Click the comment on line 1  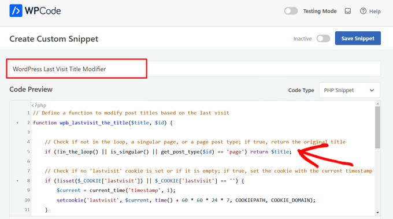(131, 113)
